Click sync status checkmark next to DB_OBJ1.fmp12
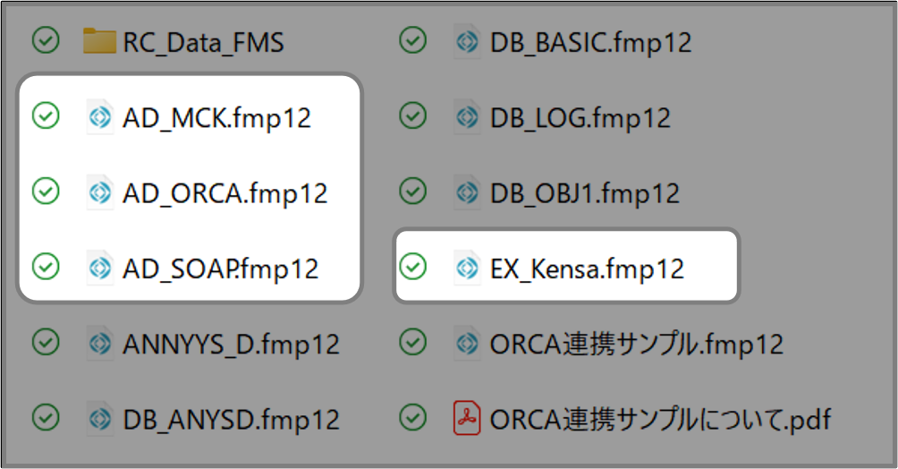898x469 pixels. tap(412, 192)
